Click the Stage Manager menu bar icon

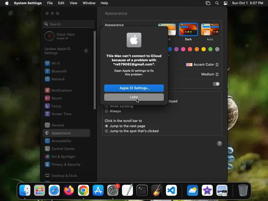click(208, 3)
